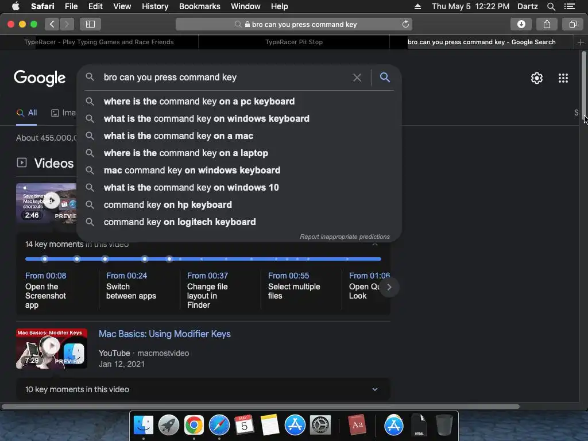Select the Images search tab
The height and width of the screenshot is (441, 588).
63,113
